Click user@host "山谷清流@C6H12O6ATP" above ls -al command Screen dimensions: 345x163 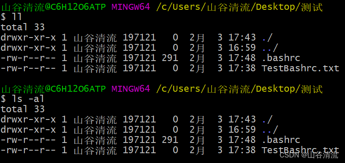click(53, 89)
